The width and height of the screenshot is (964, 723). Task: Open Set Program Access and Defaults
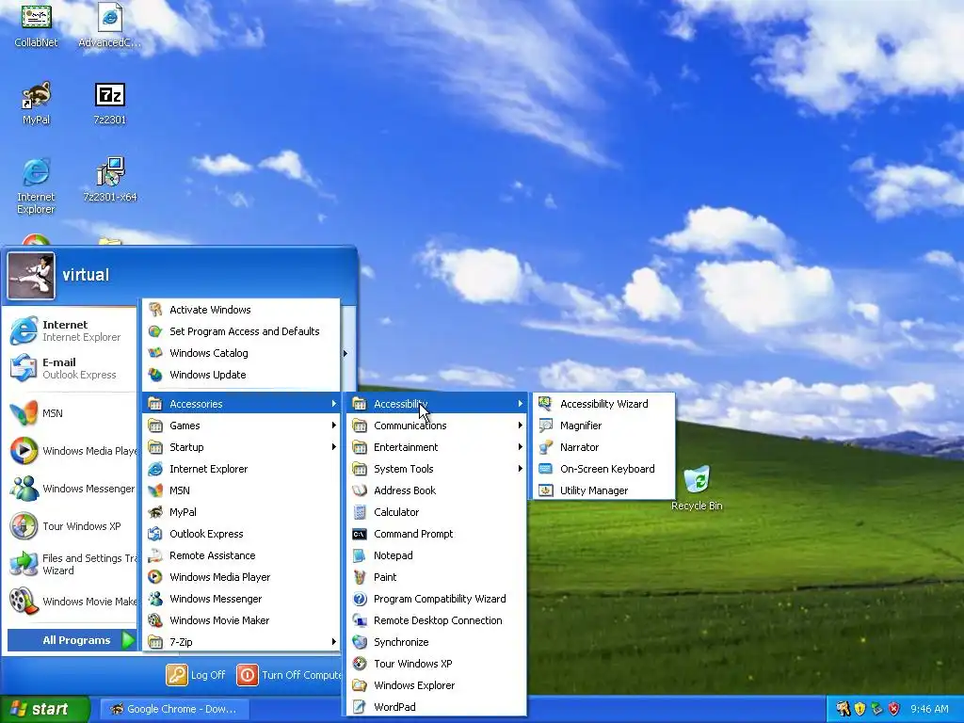pos(241,331)
